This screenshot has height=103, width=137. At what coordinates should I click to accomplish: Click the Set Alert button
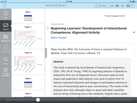click(101, 6)
